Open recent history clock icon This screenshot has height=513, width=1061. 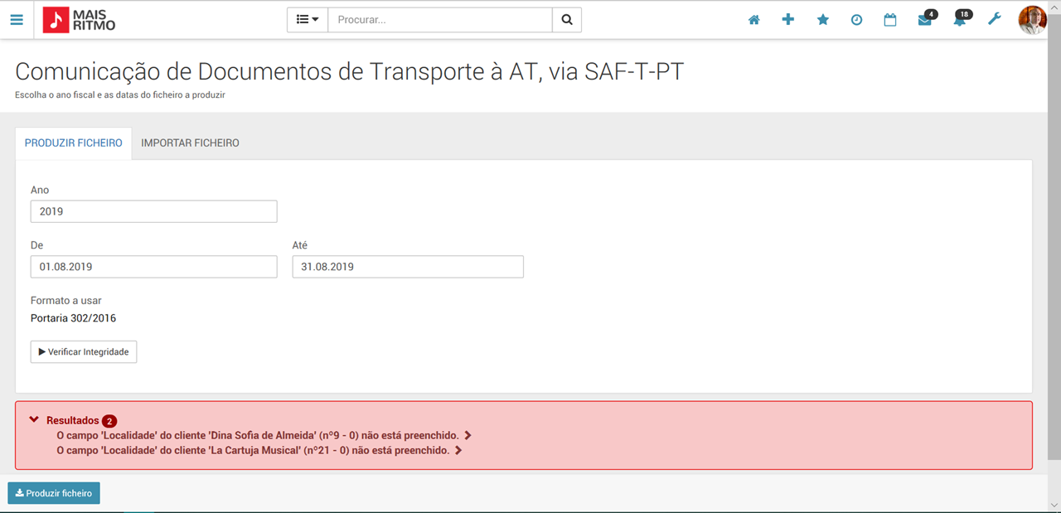(856, 20)
